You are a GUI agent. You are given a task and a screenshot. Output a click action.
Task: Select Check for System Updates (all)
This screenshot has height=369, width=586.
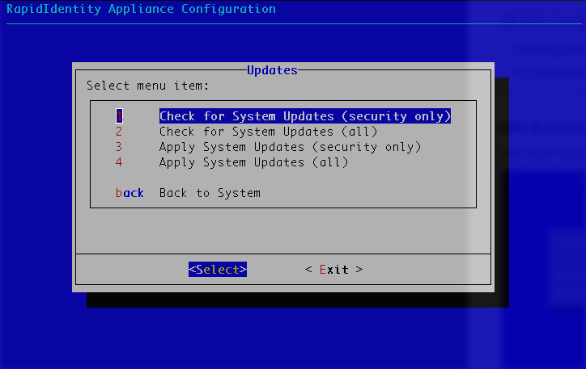[269, 132]
